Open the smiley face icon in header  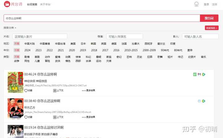click(x=196, y=4)
